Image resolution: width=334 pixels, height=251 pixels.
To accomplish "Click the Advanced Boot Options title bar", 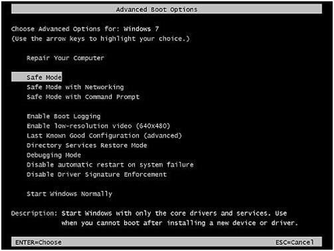I will point(167,9).
